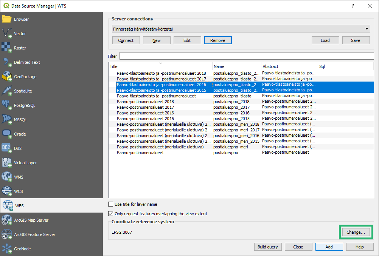Select the Vector layer icon
The image size is (379, 256).
click(x=6, y=33)
